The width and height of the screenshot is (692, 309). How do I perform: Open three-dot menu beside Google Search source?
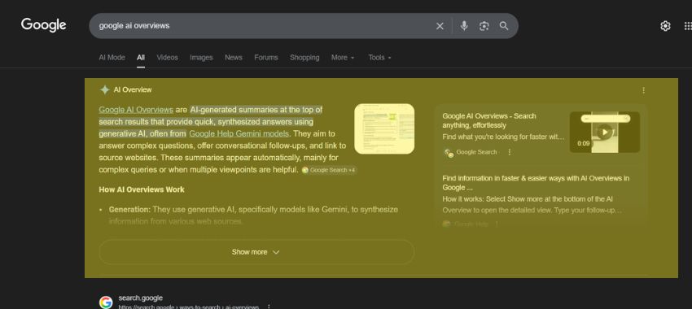tap(510, 152)
